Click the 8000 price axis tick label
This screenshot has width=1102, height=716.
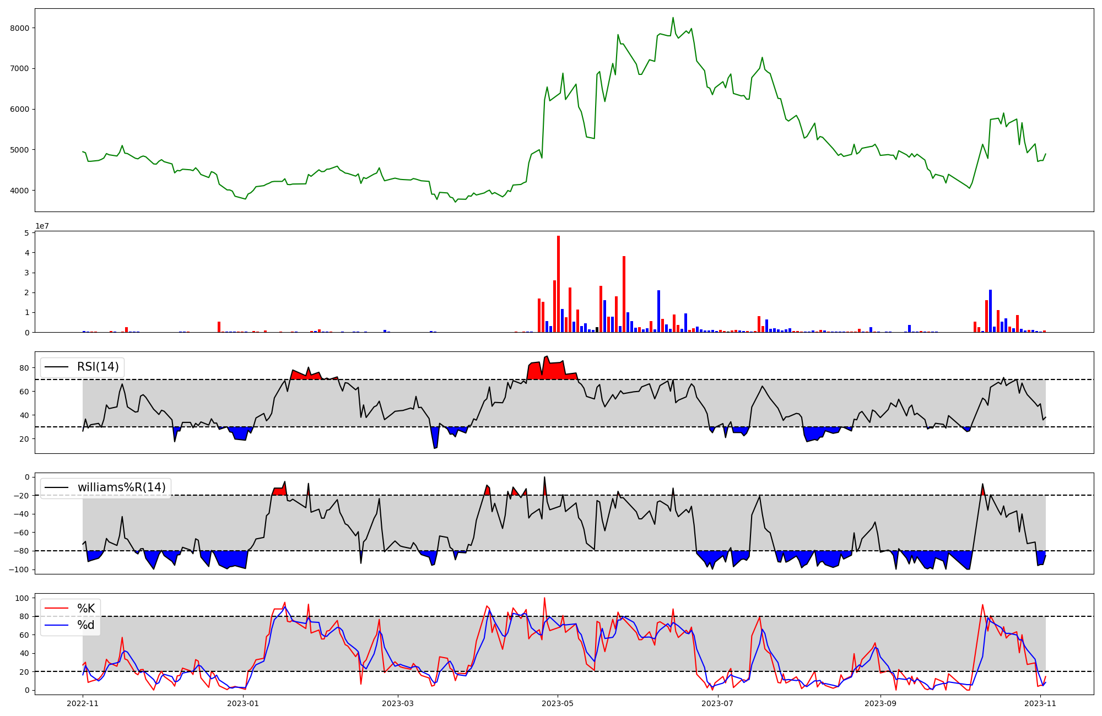click(x=20, y=28)
